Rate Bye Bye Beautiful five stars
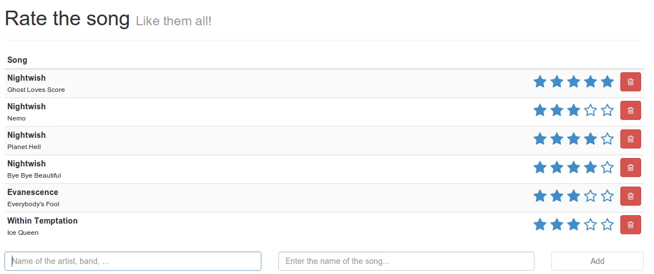 click(x=607, y=168)
